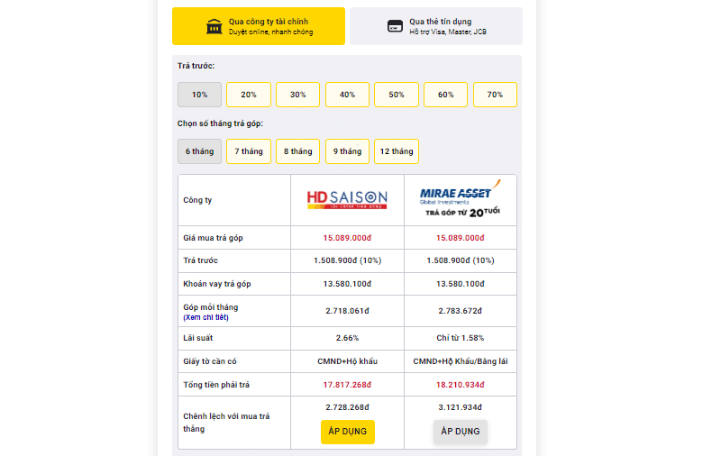
Task: Select 6 tháng installment term
Action: pos(199,151)
